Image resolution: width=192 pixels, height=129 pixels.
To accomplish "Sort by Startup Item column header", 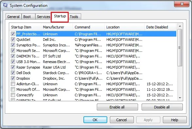I will pyautogui.click(x=25, y=27).
